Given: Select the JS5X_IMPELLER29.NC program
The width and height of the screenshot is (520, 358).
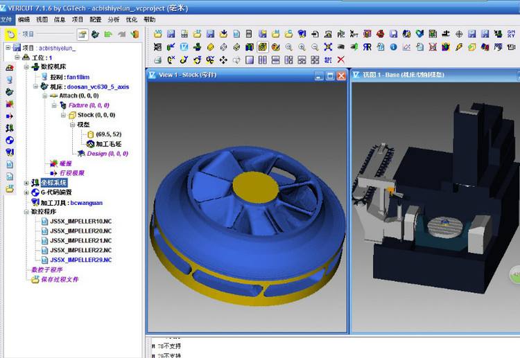Looking at the screenshot, I should pos(80,260).
